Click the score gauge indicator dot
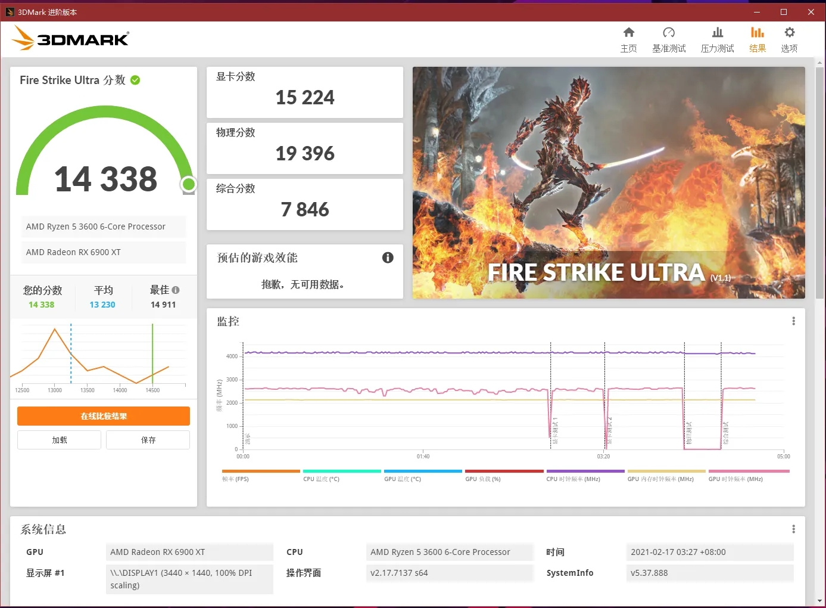Viewport: 826px width, 608px height. (189, 184)
